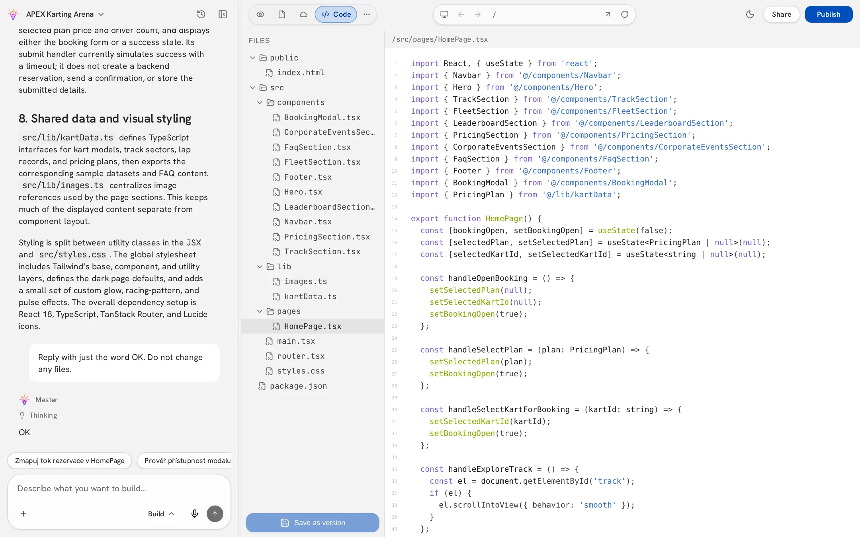The image size is (860, 537).
Task: Collapse the lib folder
Action: click(260, 267)
